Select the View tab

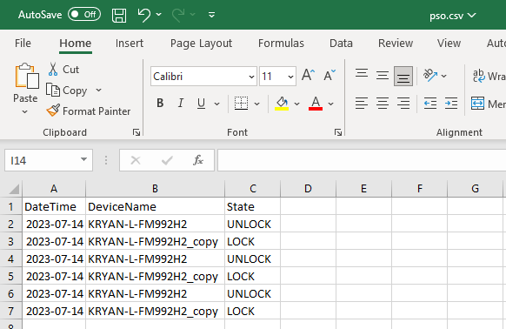pyautogui.click(x=449, y=44)
